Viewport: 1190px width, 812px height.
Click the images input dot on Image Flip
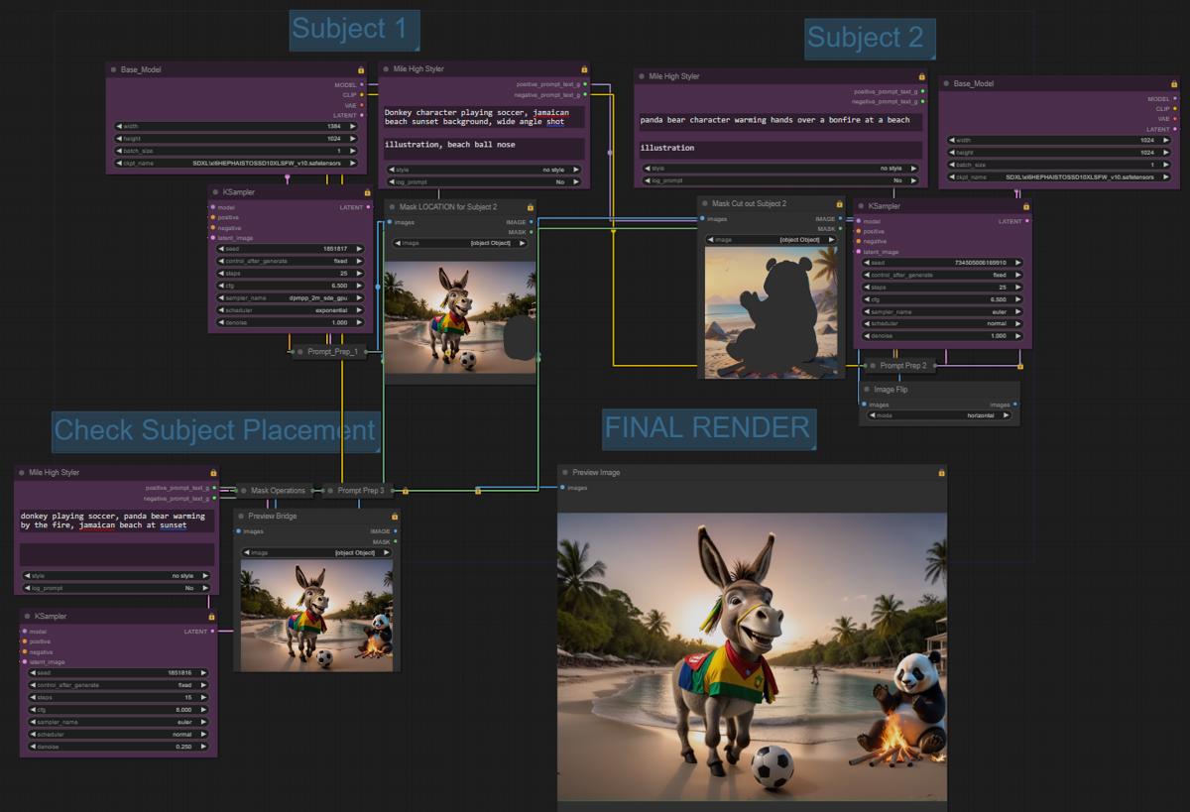[x=864, y=405]
